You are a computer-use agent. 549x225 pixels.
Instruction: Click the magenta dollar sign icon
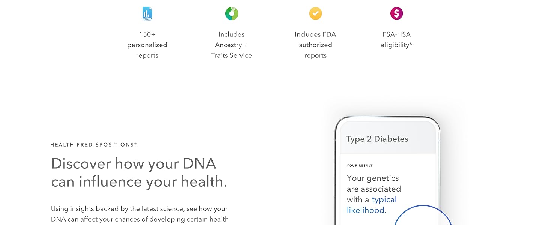click(x=396, y=14)
